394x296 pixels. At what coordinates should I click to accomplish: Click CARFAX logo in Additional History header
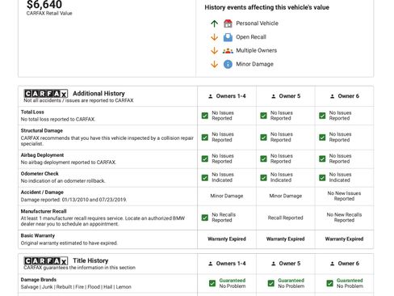[x=46, y=94]
